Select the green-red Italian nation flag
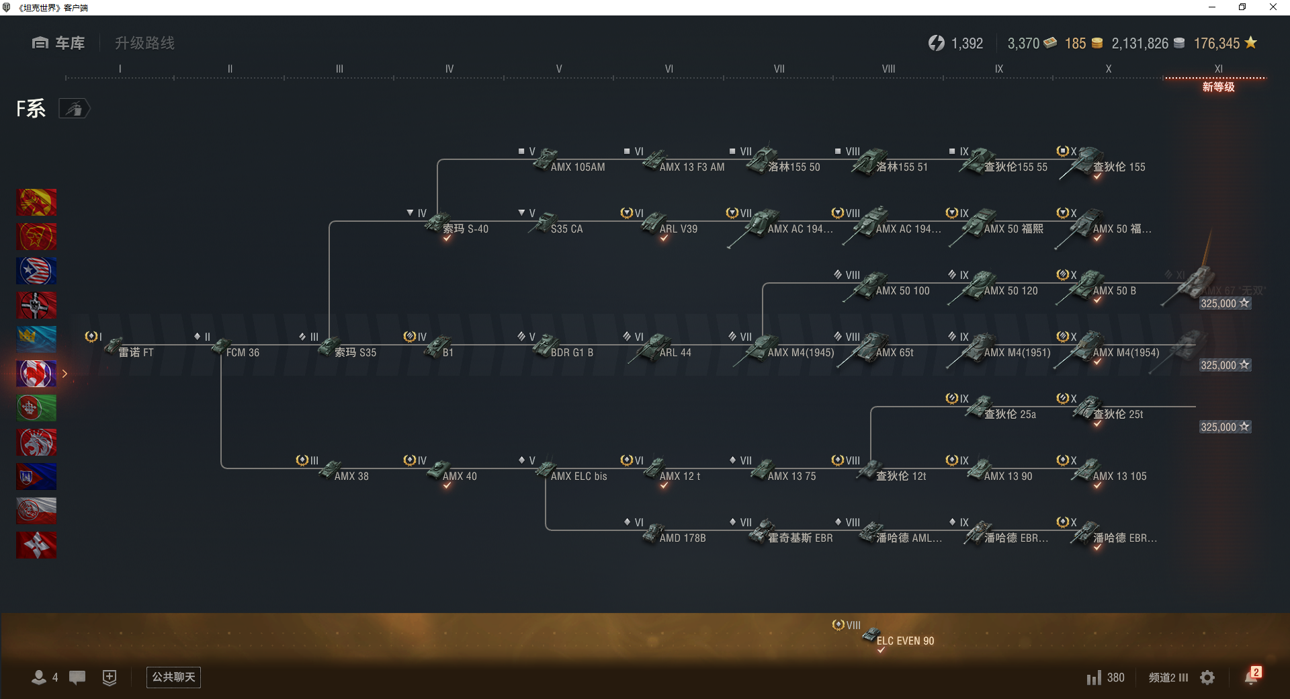Image resolution: width=1290 pixels, height=699 pixels. coord(36,408)
